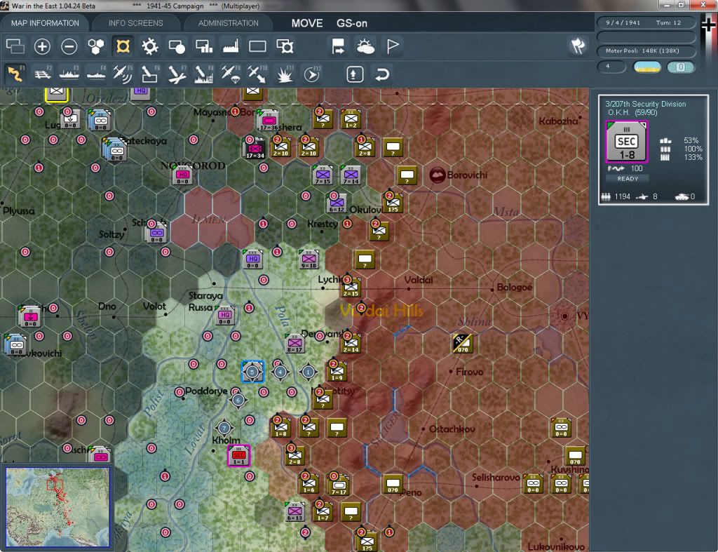This screenshot has width=718, height=552.
Task: Click the empty rectangle toolbar icon
Action: point(257,46)
